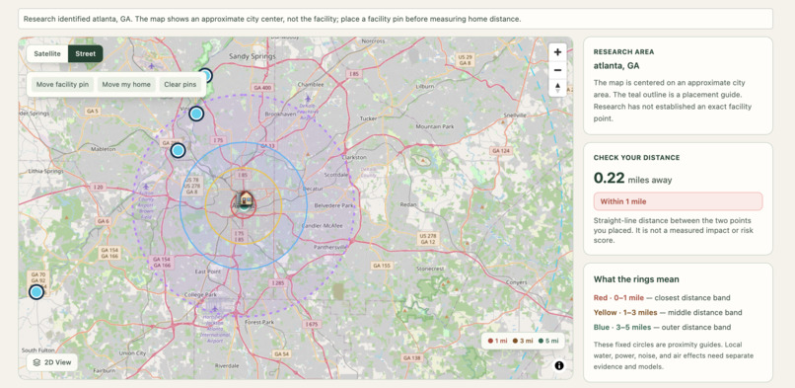This screenshot has width=795, height=388.
Task: Click Move my home
Action: point(126,85)
